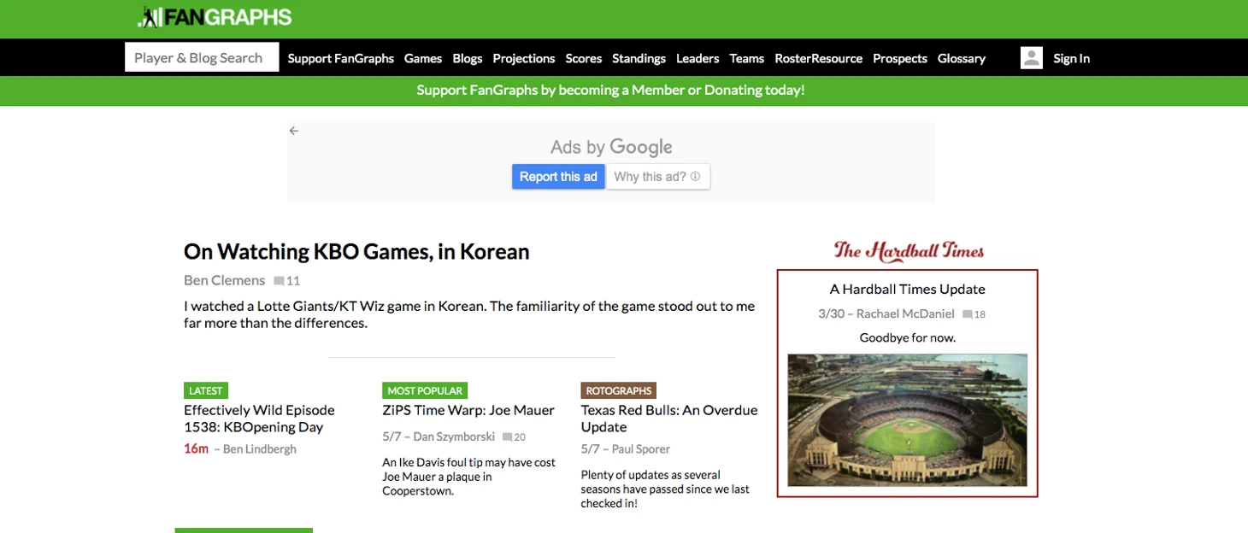Click the Support FanGraphs membership banner
The image size is (1248, 533).
[x=610, y=90]
